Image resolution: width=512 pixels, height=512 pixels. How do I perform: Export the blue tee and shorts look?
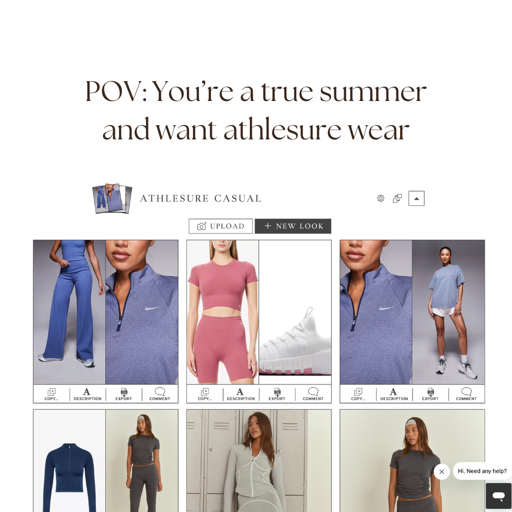point(430,394)
